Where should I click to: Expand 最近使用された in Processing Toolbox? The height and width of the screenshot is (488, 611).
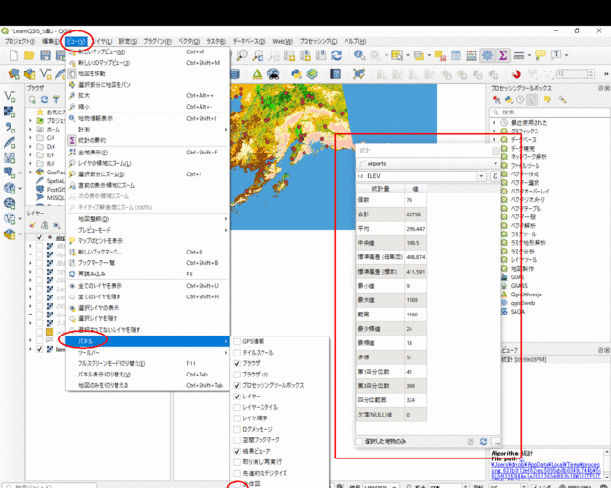pos(495,122)
